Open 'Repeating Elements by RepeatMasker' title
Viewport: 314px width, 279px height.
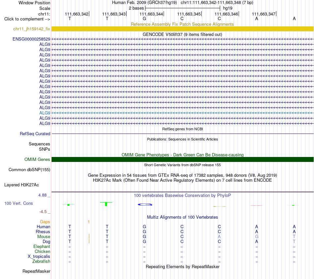182,267
